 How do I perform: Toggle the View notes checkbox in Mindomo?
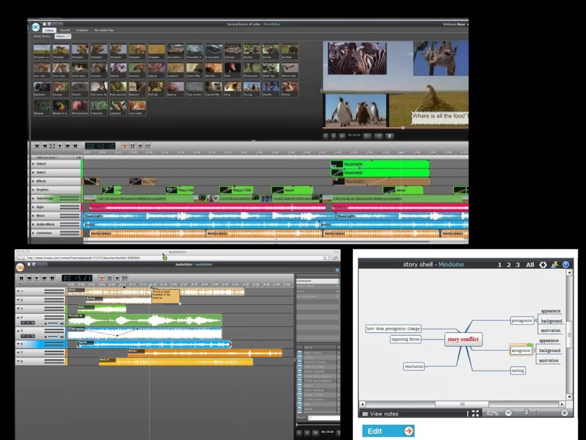pos(365,414)
